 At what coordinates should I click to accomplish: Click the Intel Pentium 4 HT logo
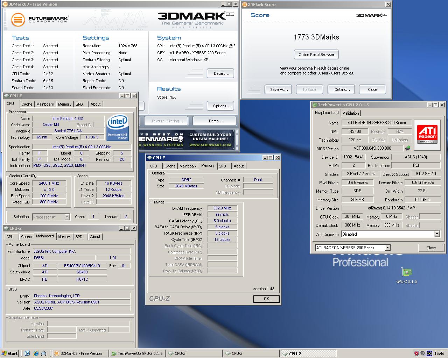click(x=117, y=128)
